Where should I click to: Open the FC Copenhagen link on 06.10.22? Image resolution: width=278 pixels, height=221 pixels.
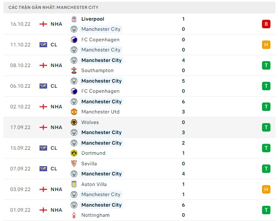pos(101,91)
